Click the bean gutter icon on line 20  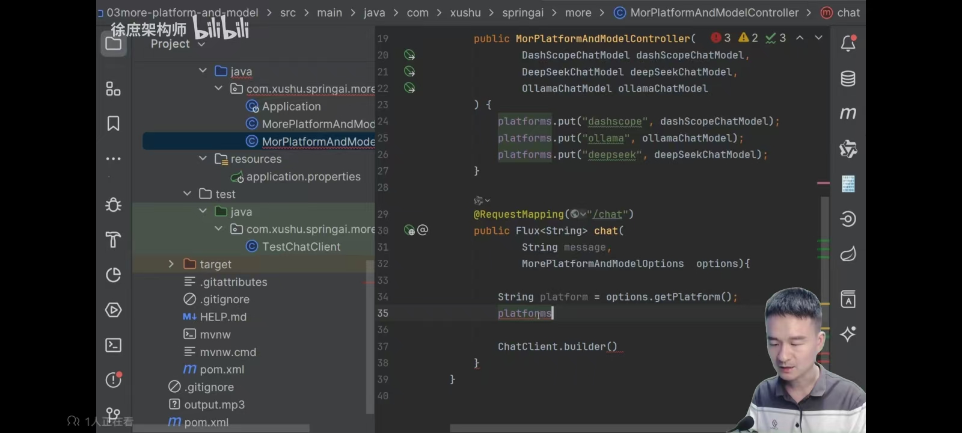409,55
